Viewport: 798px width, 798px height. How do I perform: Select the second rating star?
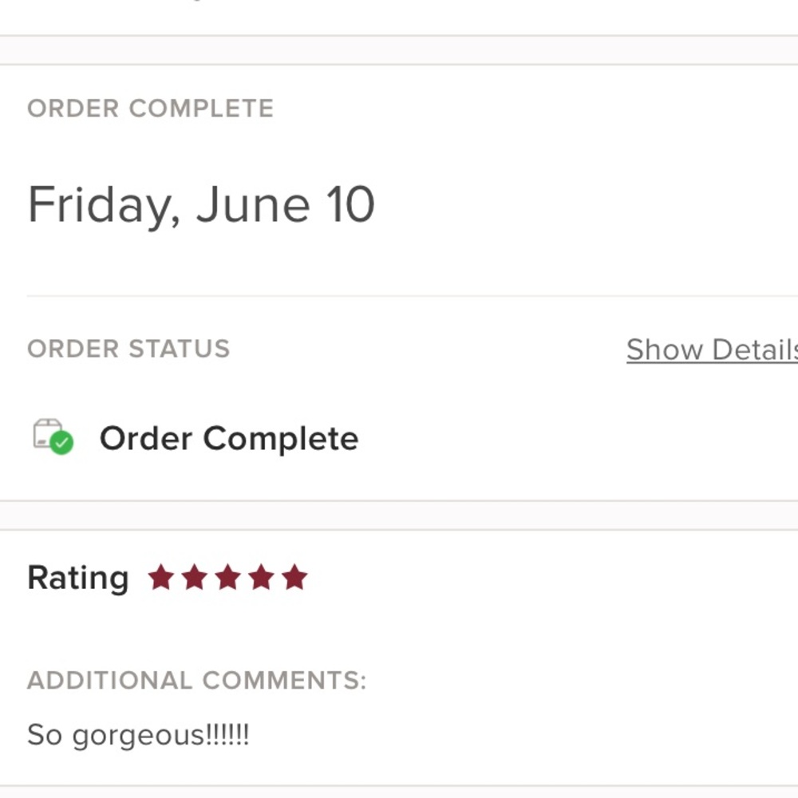point(195,577)
